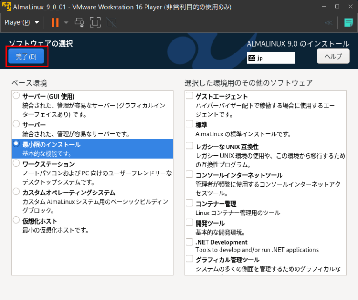Choose 仮想化ホスト as the base environment

click(x=16, y=220)
